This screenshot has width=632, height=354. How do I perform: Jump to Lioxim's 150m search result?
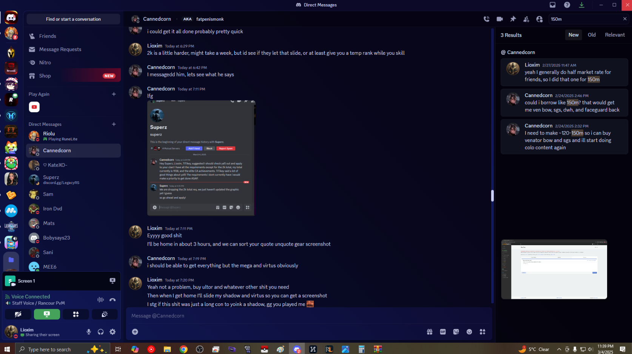[564, 72]
